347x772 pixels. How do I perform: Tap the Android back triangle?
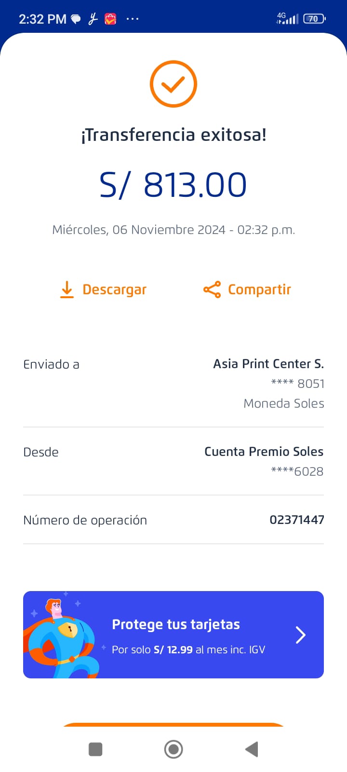[x=252, y=749]
